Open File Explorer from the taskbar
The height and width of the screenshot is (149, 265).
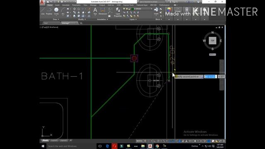[143, 146]
